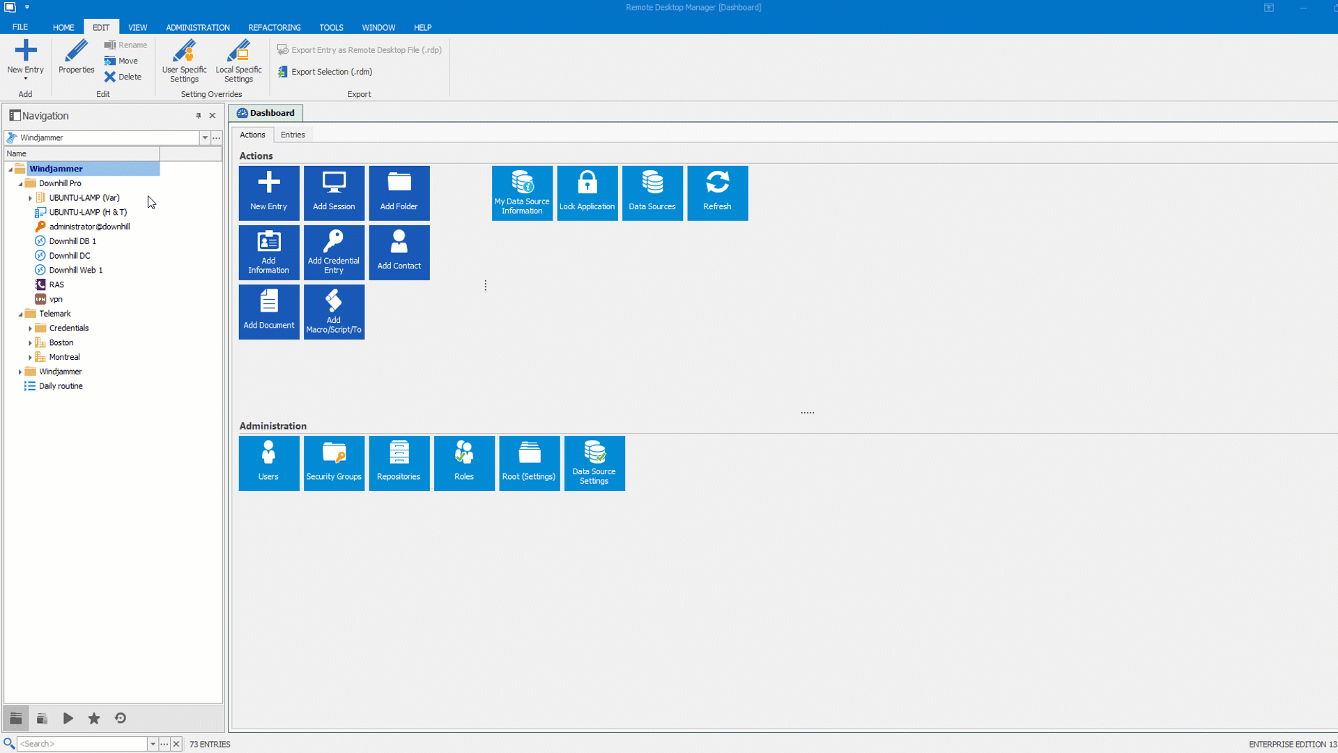
Task: Open User Specific Settings
Action: tap(184, 61)
